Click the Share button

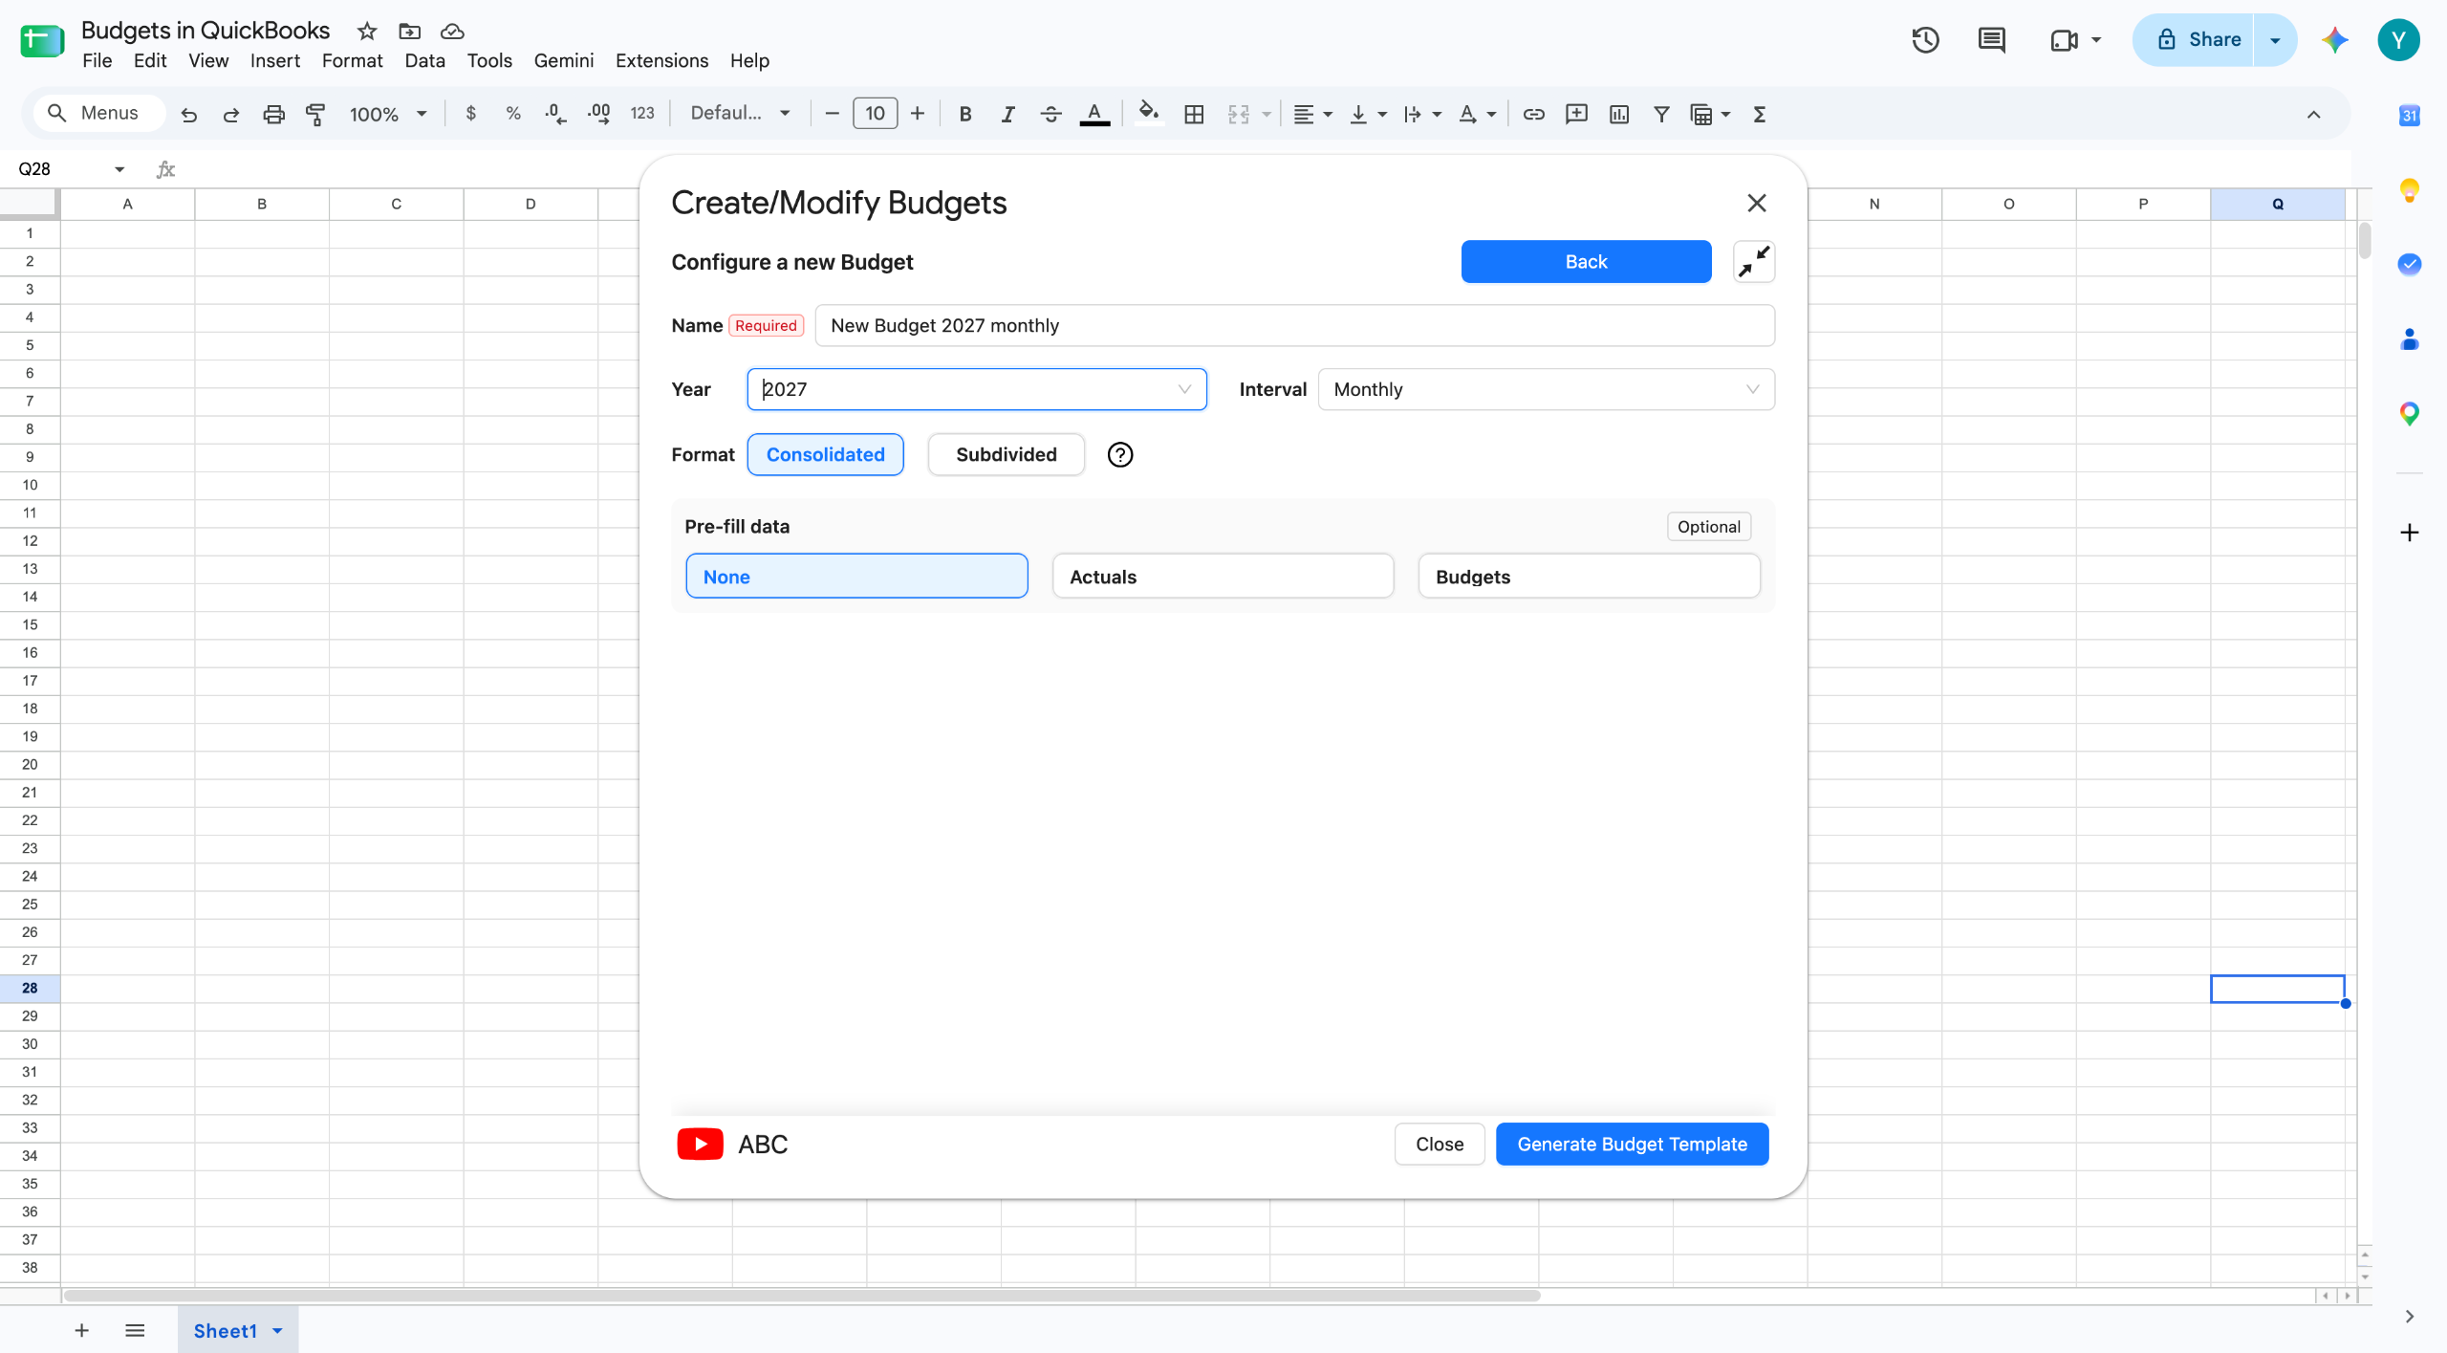2195,40
